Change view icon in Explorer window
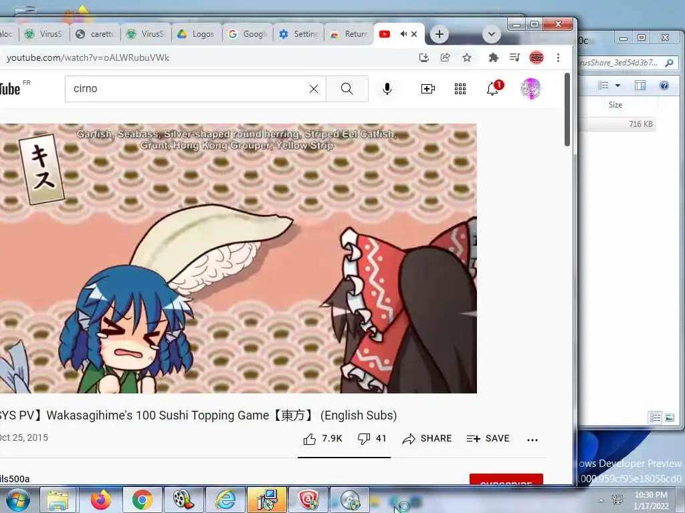Viewport: 685px width, 513px height. coord(603,85)
